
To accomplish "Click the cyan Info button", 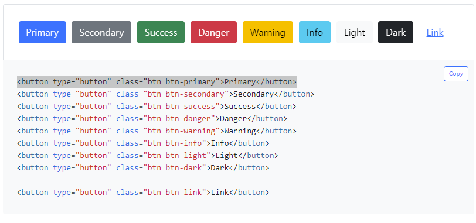I will point(315,32).
